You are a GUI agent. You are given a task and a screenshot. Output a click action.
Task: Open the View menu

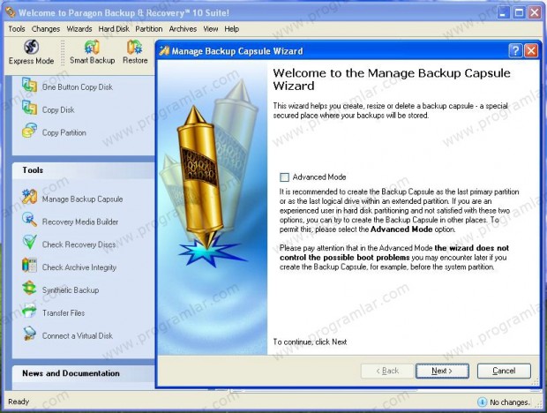(x=211, y=29)
